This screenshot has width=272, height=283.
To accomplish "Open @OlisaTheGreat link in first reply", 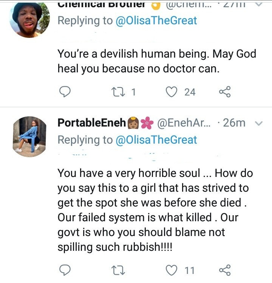I will (x=157, y=20).
